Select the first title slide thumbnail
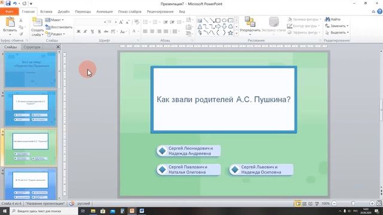This screenshot has width=383, height=215. pyautogui.click(x=31, y=70)
